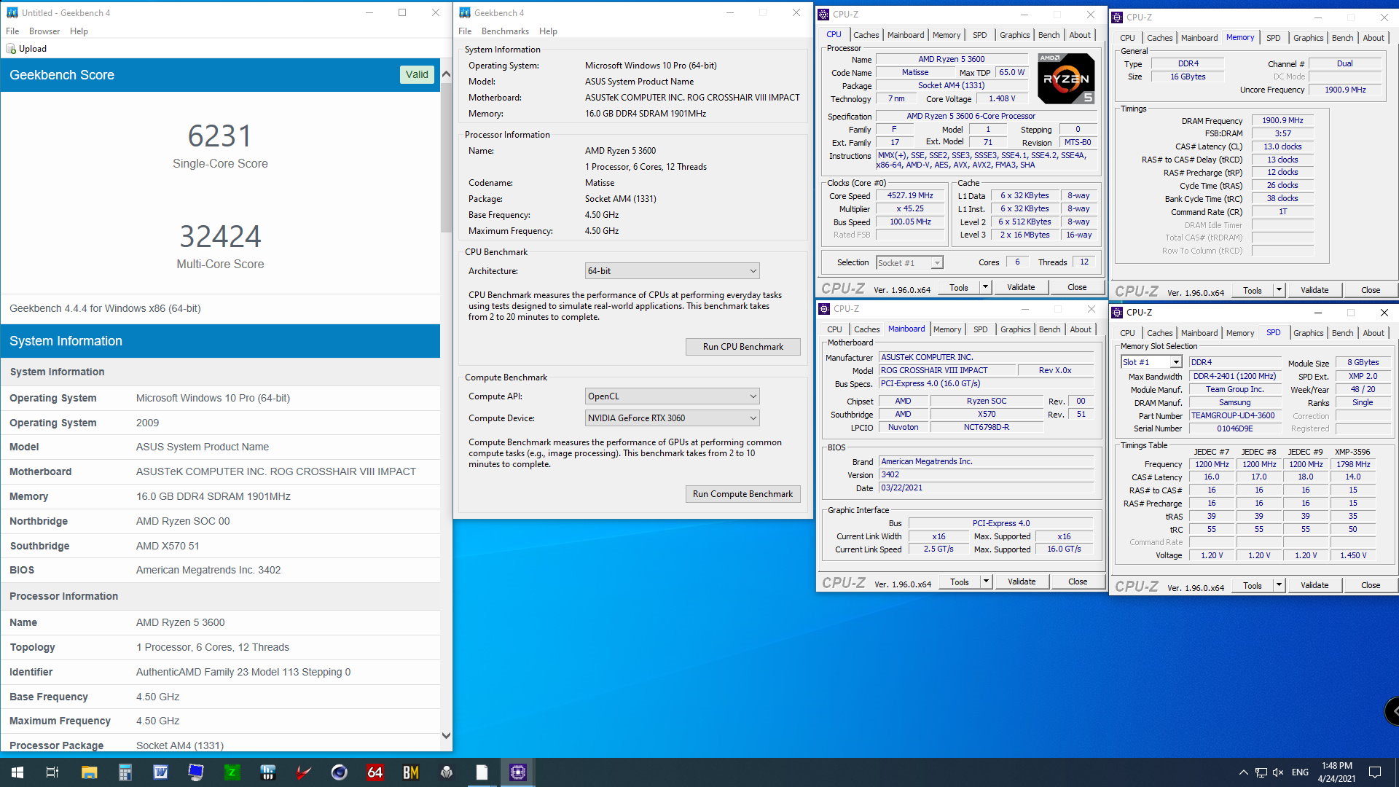Open the Compute API OpenCL dropdown
This screenshot has height=787, width=1399.
[x=672, y=396]
